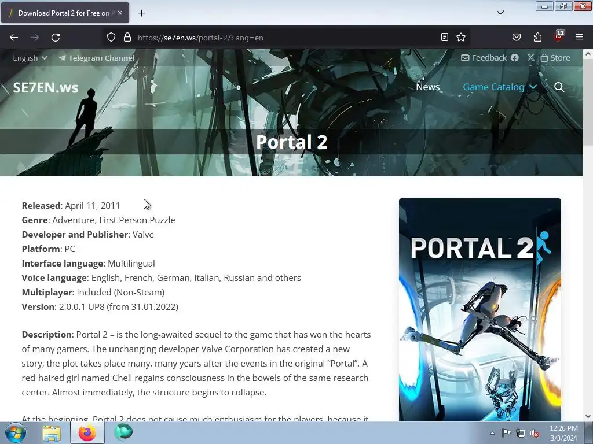This screenshot has height=444, width=593.
Task: Click the Portal 2 page heading
Action: (292, 142)
